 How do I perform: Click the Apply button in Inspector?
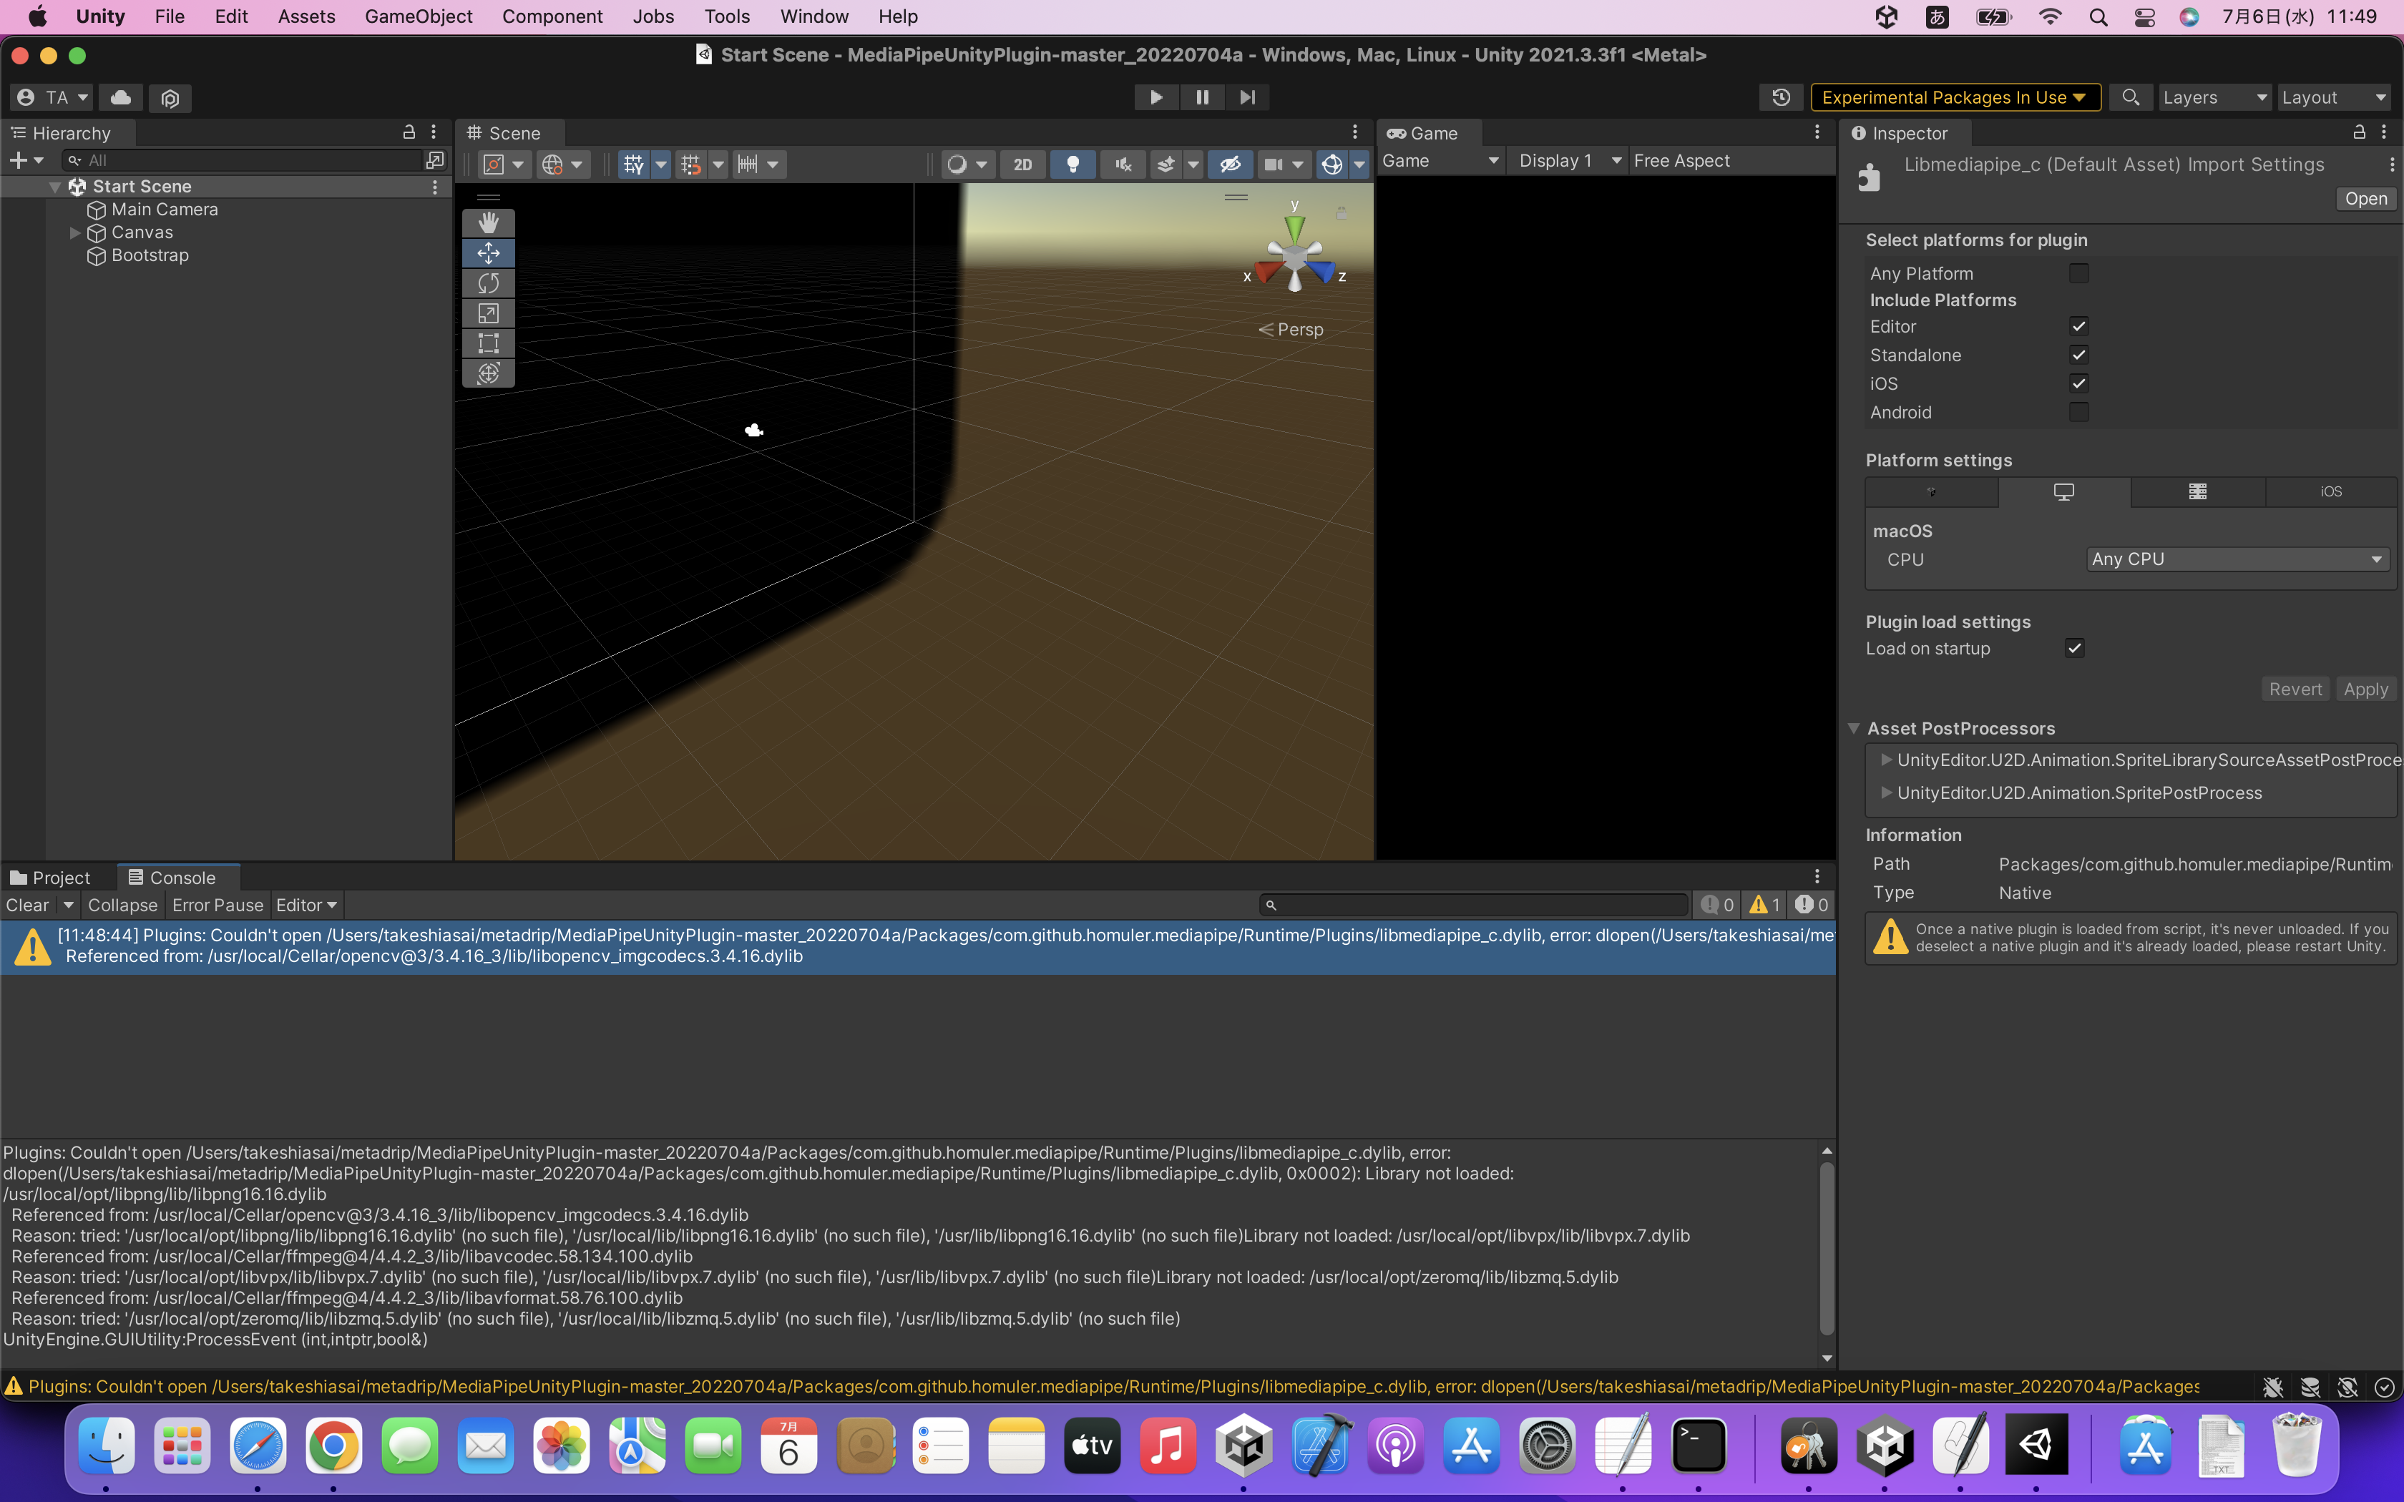tap(2364, 689)
